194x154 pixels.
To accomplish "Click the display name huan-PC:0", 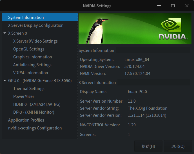I will pyautogui.click(x=137, y=92).
